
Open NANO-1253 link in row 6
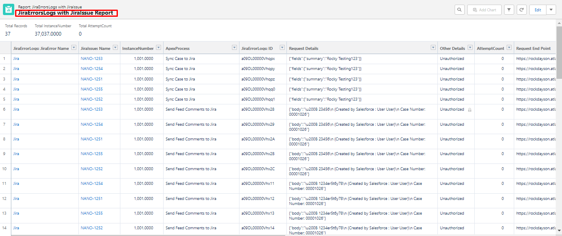tap(91, 109)
